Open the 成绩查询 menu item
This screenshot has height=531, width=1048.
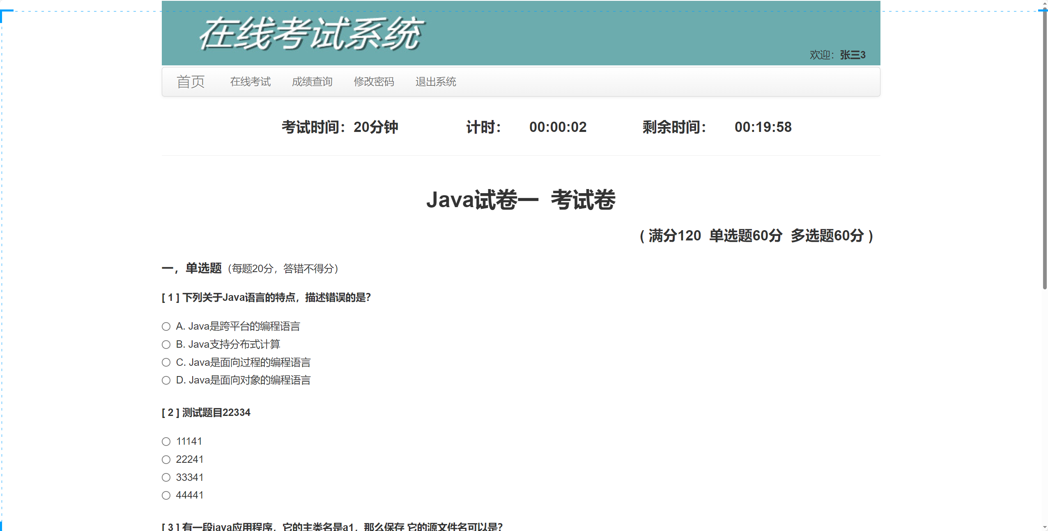[x=312, y=82]
